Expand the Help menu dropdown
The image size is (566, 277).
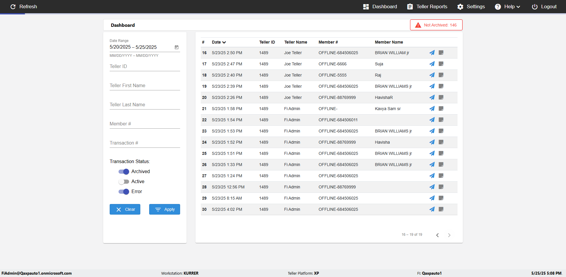click(x=507, y=6)
